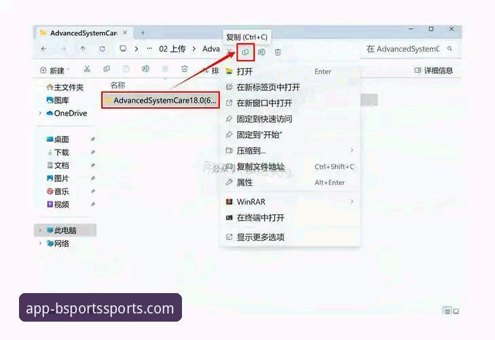The width and height of the screenshot is (495, 340).
Task: Open a new tab with the plus button
Action: (x=143, y=33)
